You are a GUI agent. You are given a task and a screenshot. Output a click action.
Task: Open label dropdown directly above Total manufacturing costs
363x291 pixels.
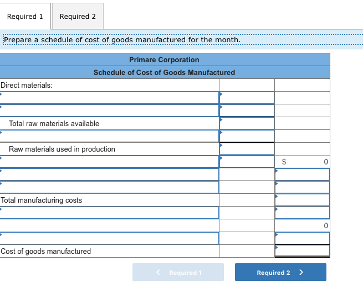(x=109, y=187)
